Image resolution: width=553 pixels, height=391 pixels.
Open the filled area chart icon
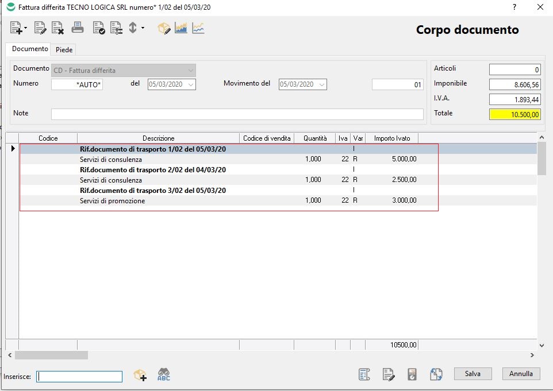tap(181, 28)
